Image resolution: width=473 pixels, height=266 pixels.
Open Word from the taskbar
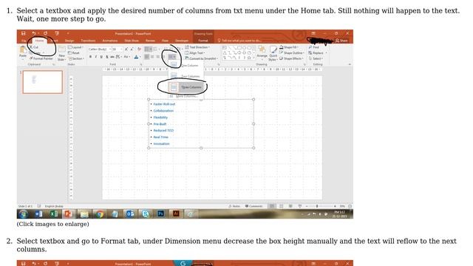point(38,214)
